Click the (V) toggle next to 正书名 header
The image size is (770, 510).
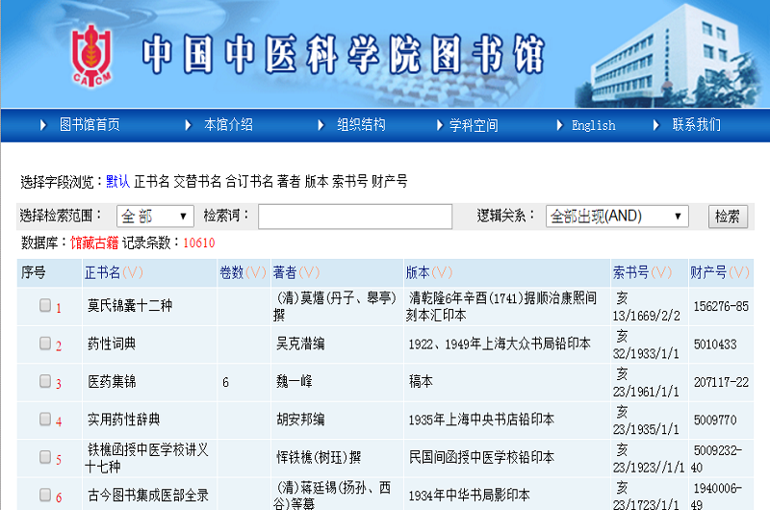[133, 272]
